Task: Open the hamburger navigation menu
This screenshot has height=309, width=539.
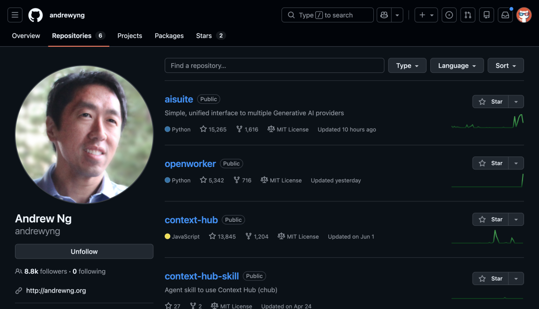Action: pyautogui.click(x=15, y=15)
